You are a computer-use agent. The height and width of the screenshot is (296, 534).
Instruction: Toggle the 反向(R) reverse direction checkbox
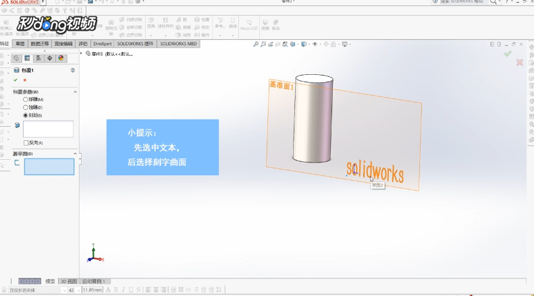[26, 143]
